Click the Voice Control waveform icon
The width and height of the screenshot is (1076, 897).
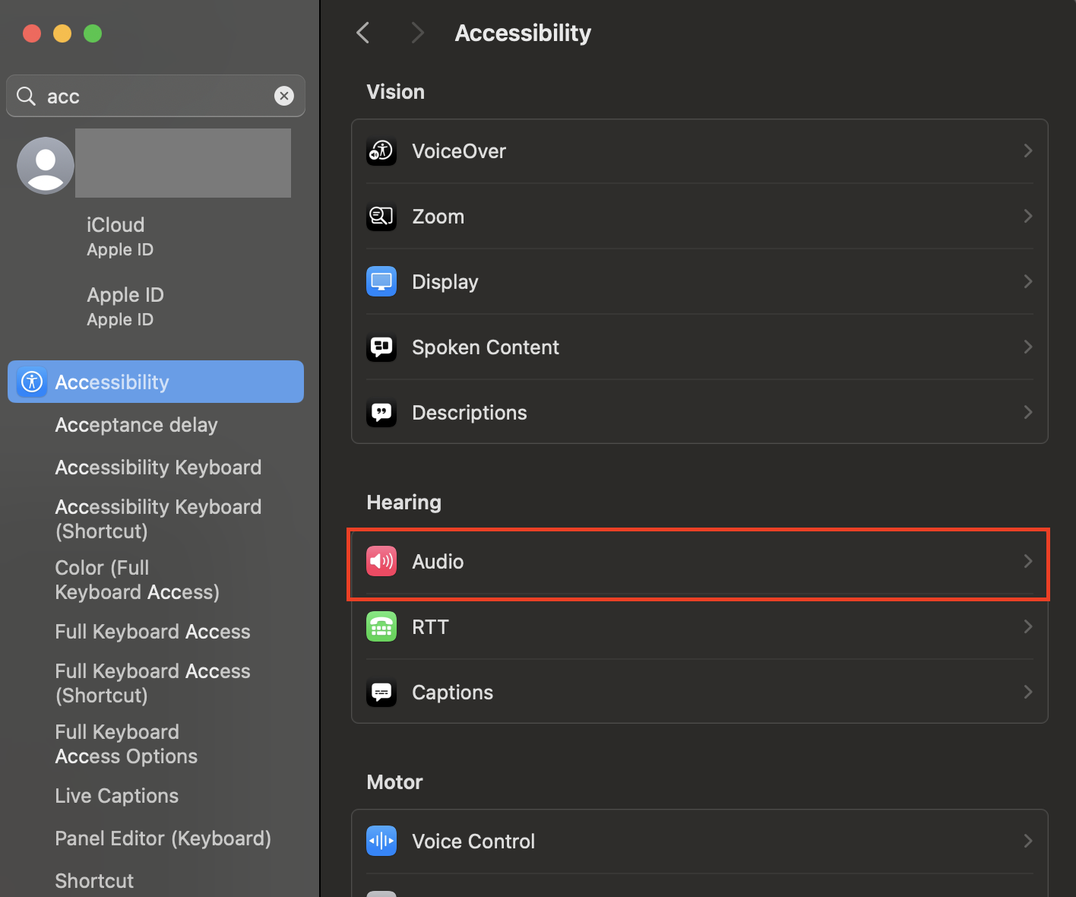pos(381,841)
